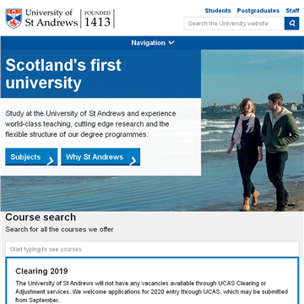Open the Staff link
304x304 pixels.
[x=292, y=11]
